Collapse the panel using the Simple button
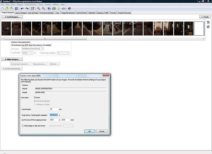 pos(205,17)
